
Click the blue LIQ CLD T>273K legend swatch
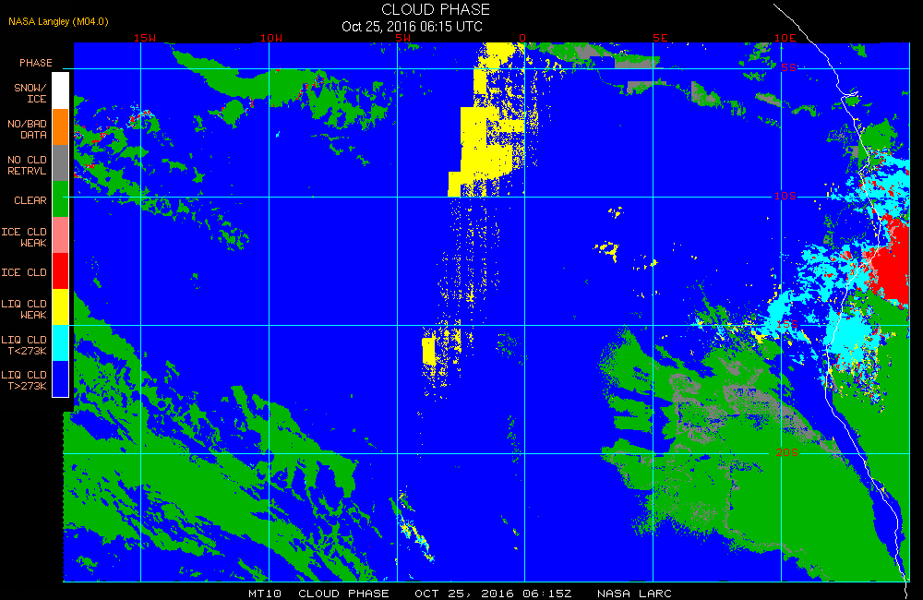coord(61,378)
